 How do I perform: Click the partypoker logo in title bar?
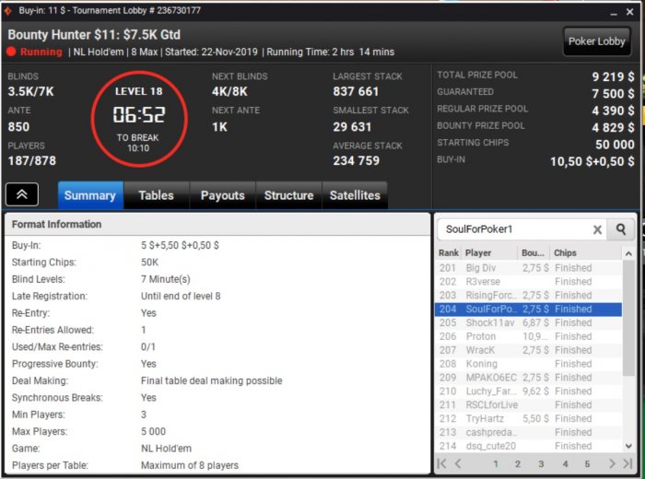pos(7,11)
